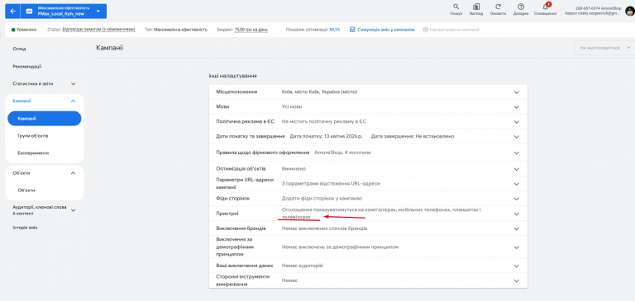The image size is (635, 301).
Task: Click Немає виключених списків брендів
Action: point(324,228)
